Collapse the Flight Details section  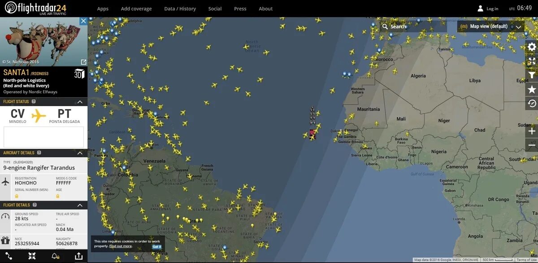click(80, 205)
